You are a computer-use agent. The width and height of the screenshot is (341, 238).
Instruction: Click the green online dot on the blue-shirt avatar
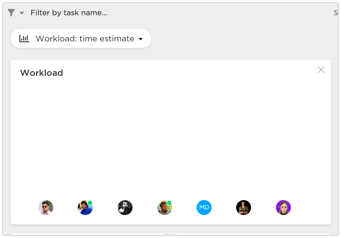90,203
